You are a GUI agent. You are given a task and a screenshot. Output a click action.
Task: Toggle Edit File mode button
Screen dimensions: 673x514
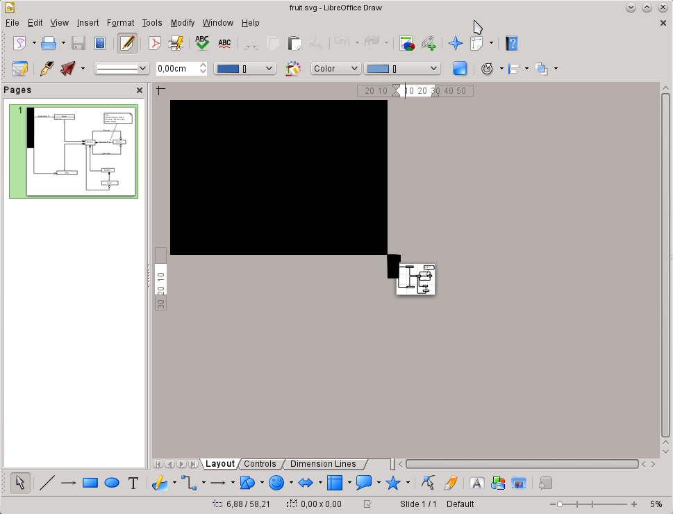pyautogui.click(x=127, y=44)
